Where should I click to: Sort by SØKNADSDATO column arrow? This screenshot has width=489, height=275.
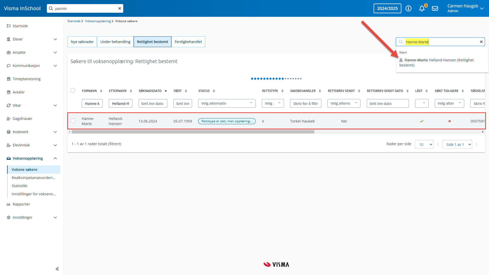point(166,91)
